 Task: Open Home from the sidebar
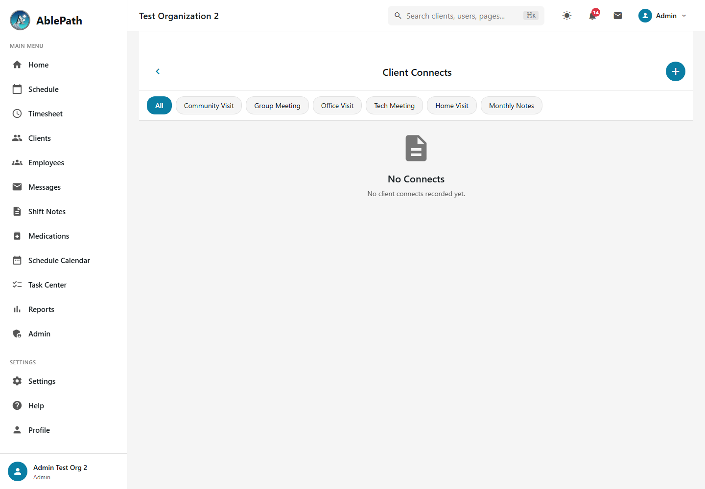click(x=63, y=65)
